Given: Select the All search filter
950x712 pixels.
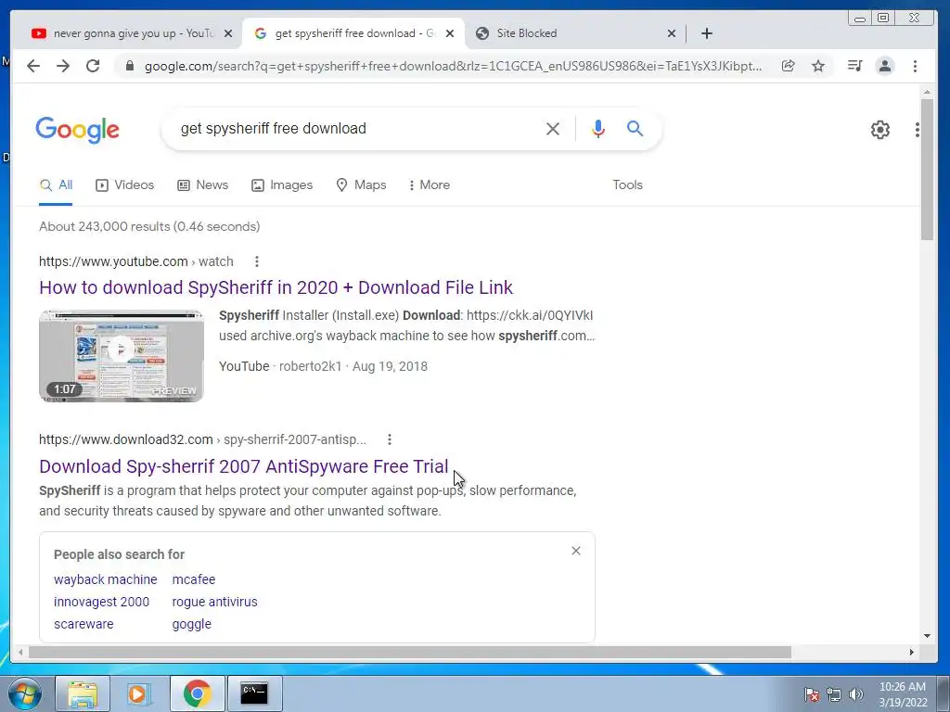Looking at the screenshot, I should 56,185.
